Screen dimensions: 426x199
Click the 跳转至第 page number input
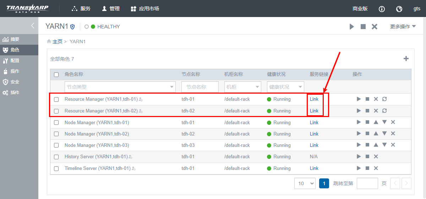pyautogui.click(x=367, y=183)
